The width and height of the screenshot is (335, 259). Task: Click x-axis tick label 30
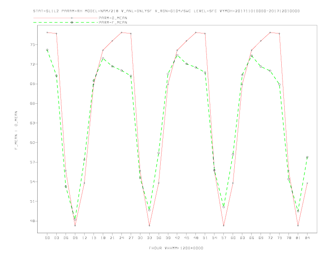(140, 238)
